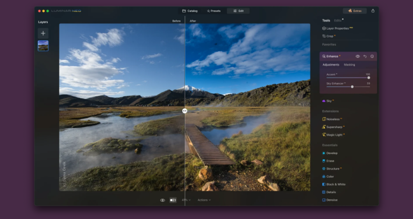Collapse the Enhance tool header
The image size is (413, 219).
point(332,56)
